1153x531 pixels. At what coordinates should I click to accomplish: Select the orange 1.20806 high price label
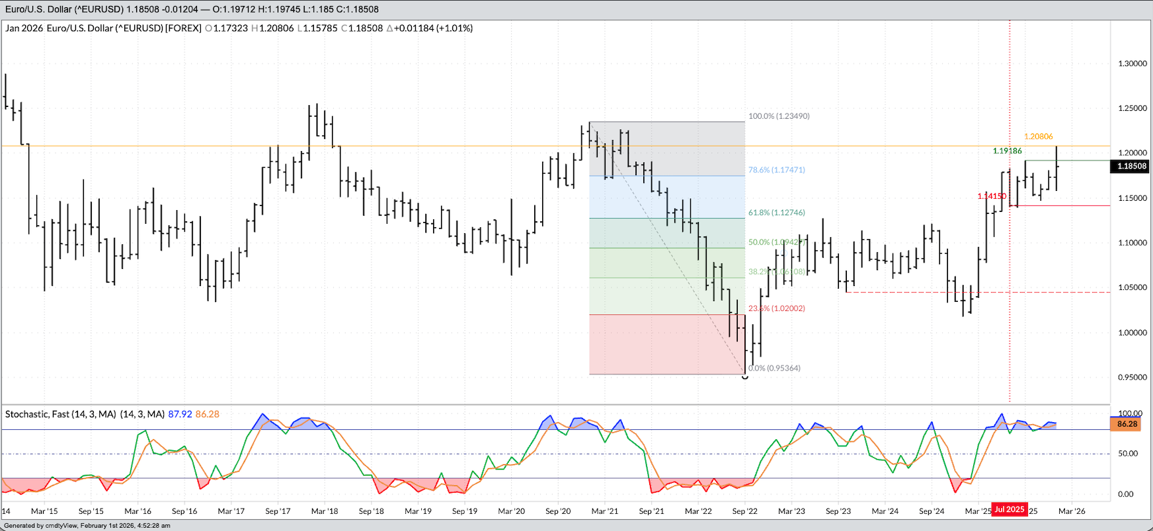tap(1038, 137)
